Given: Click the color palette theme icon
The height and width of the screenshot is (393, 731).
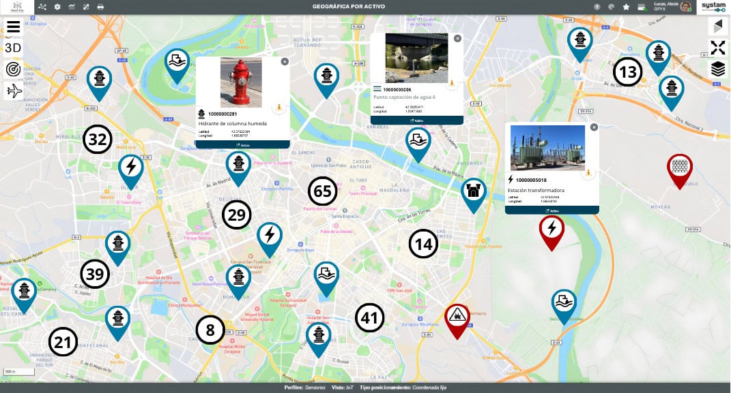Looking at the screenshot, I should pyautogui.click(x=612, y=7).
